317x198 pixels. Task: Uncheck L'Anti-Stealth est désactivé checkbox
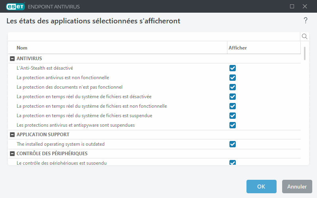[x=233, y=68]
